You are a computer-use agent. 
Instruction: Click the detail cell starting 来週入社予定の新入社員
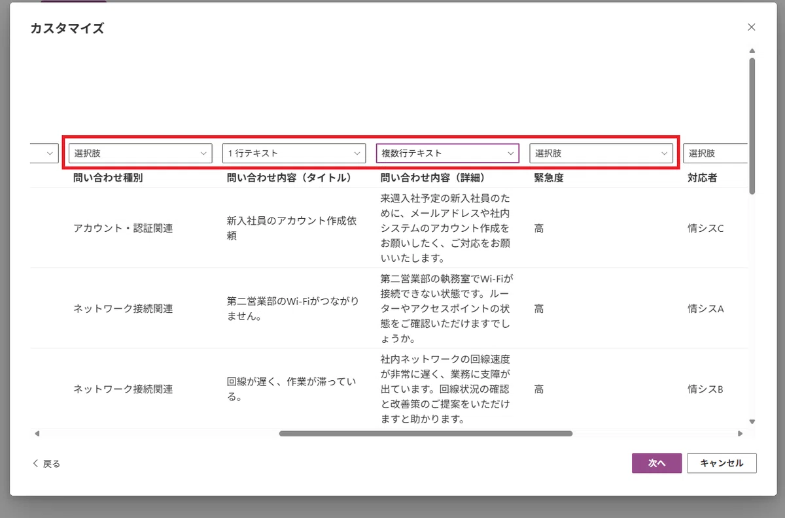tap(445, 228)
